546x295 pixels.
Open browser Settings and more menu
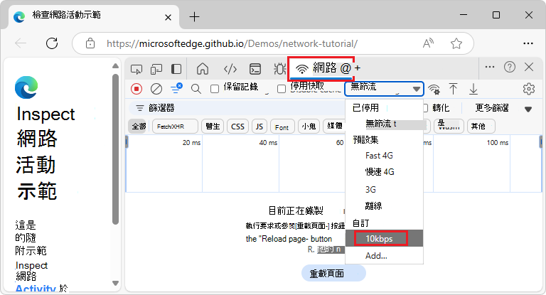528,43
